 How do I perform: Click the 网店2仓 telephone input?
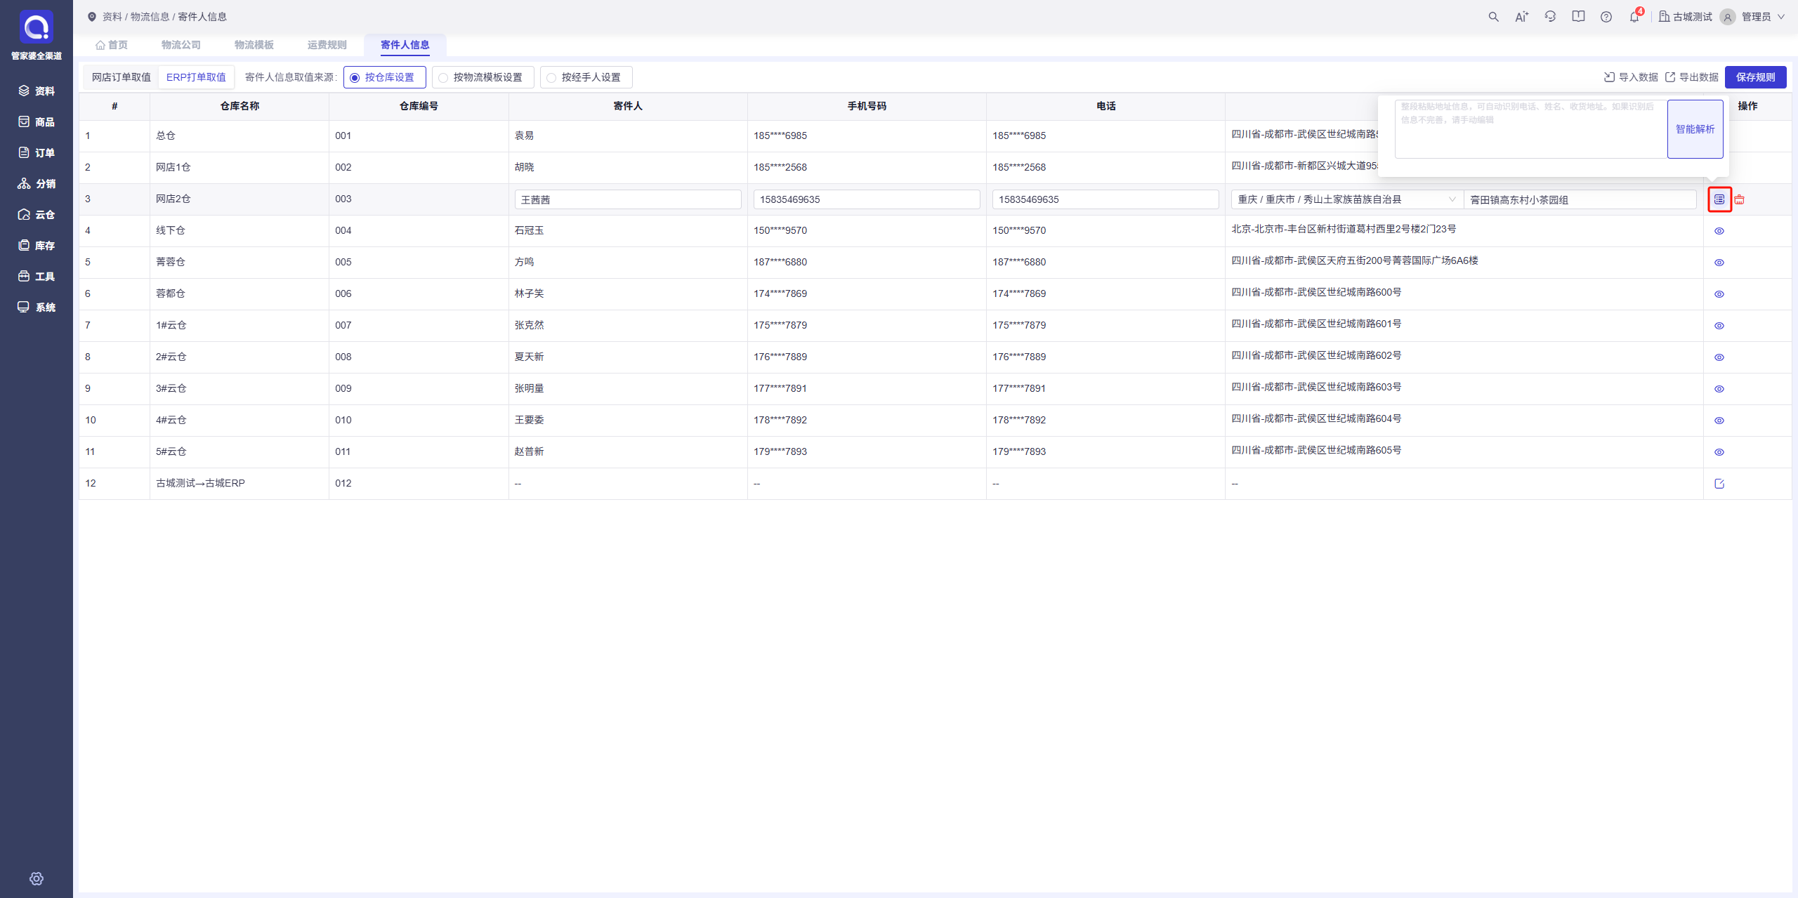coord(1105,199)
